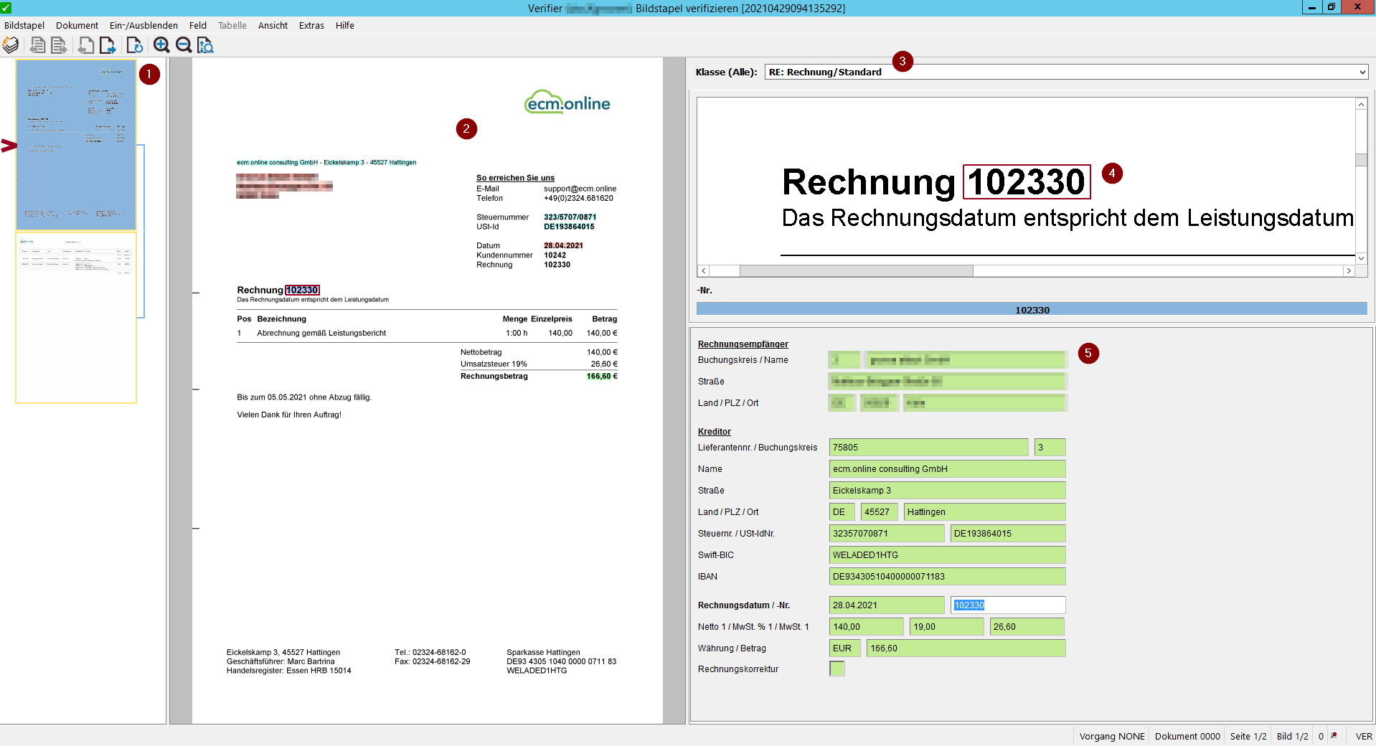Click the snippet vertical scrollbar thumb
This screenshot has width=1376, height=746.
(1361, 159)
